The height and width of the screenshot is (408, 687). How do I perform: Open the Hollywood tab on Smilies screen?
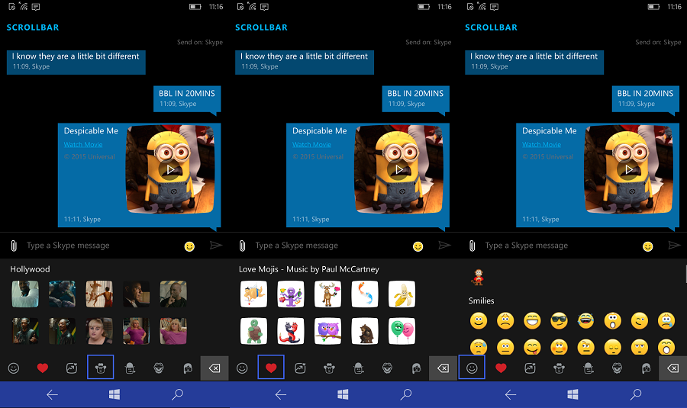pos(559,368)
